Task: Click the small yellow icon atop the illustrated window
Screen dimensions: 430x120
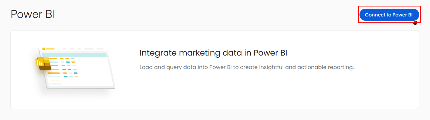Action: tap(43, 49)
